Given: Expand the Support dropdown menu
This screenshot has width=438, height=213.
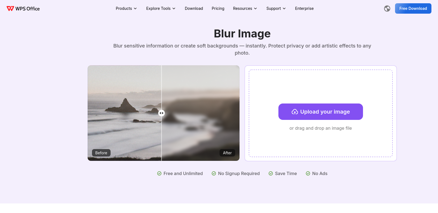Looking at the screenshot, I should [x=276, y=8].
